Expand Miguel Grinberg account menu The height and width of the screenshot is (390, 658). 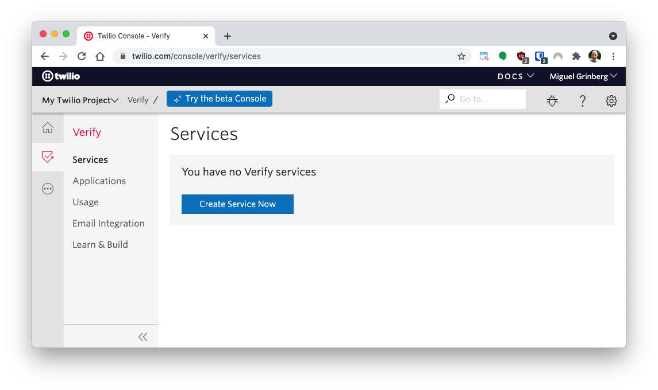point(583,76)
